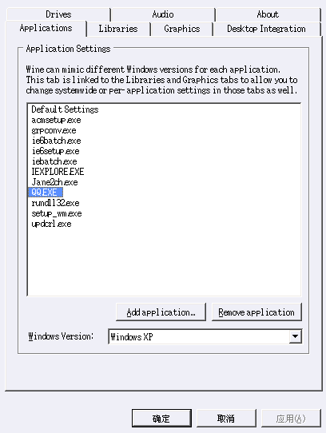The width and height of the screenshot is (326, 433).
Task: Select the Libraries tab
Action: [118, 29]
